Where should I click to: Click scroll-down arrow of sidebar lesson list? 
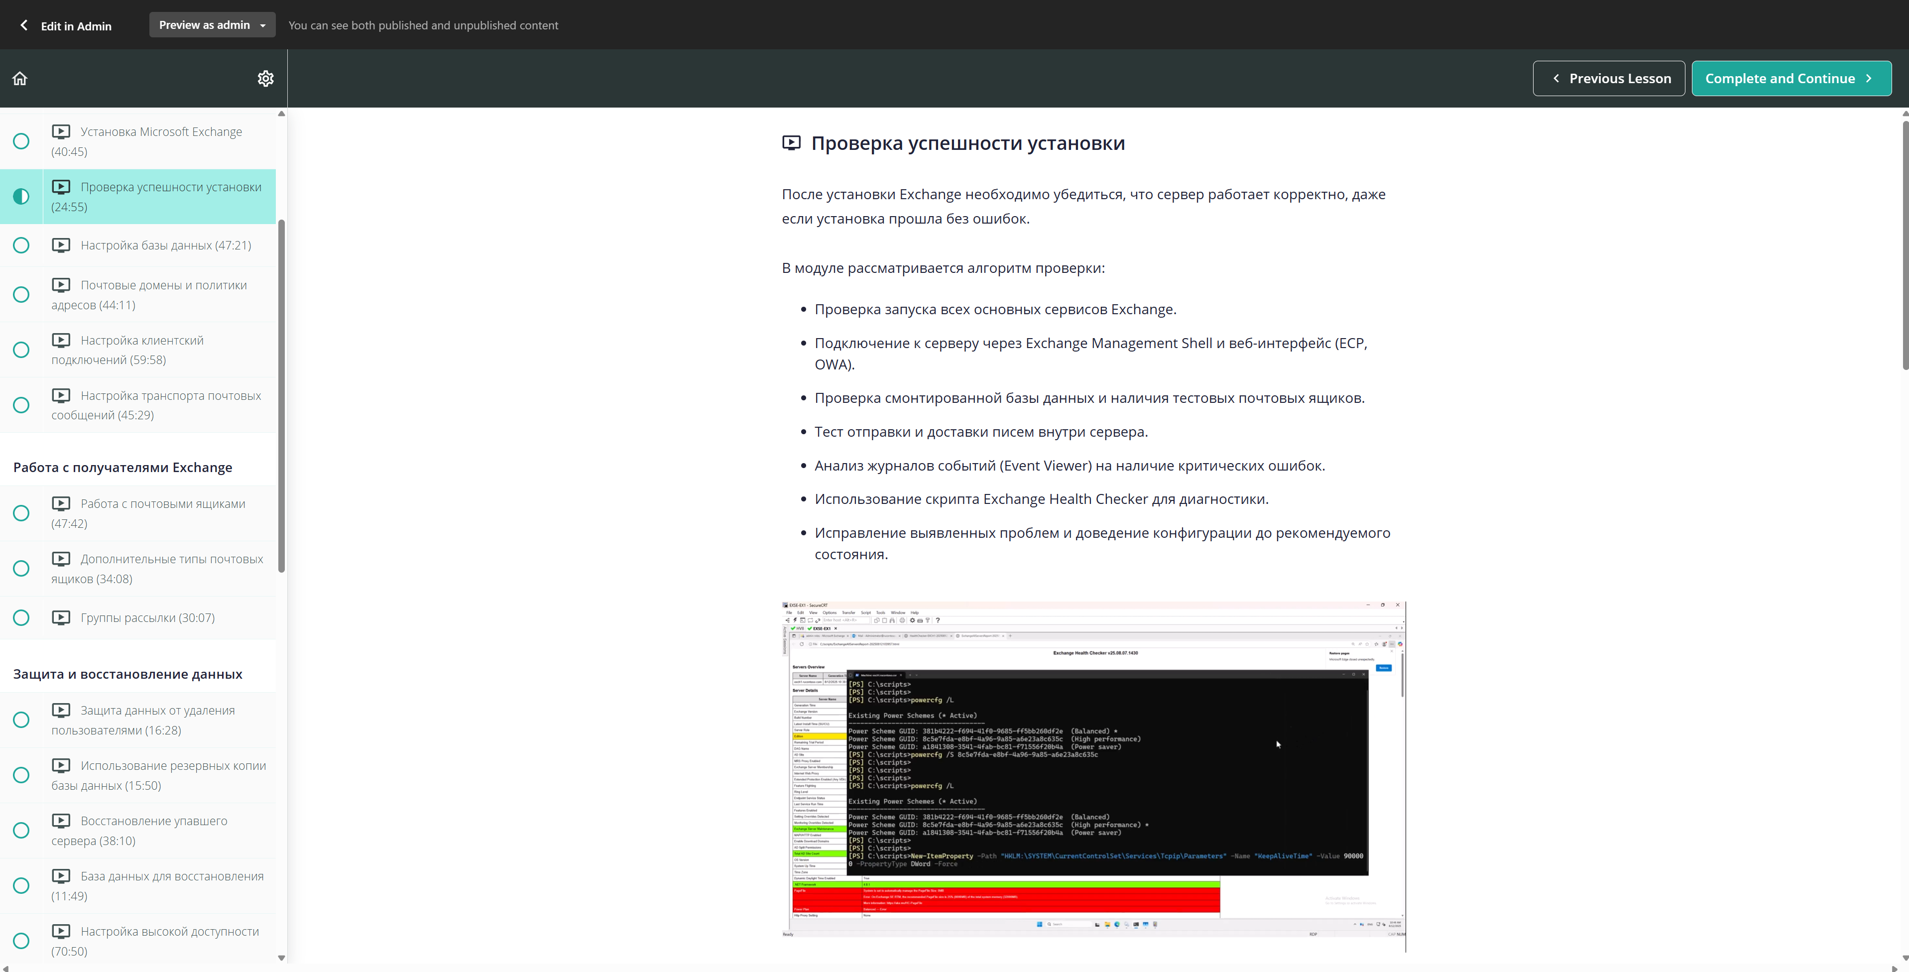[281, 957]
